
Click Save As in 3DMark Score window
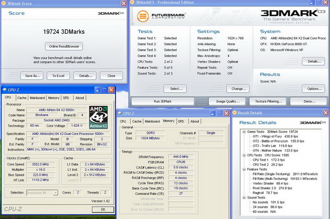pyautogui.click(x=32, y=76)
